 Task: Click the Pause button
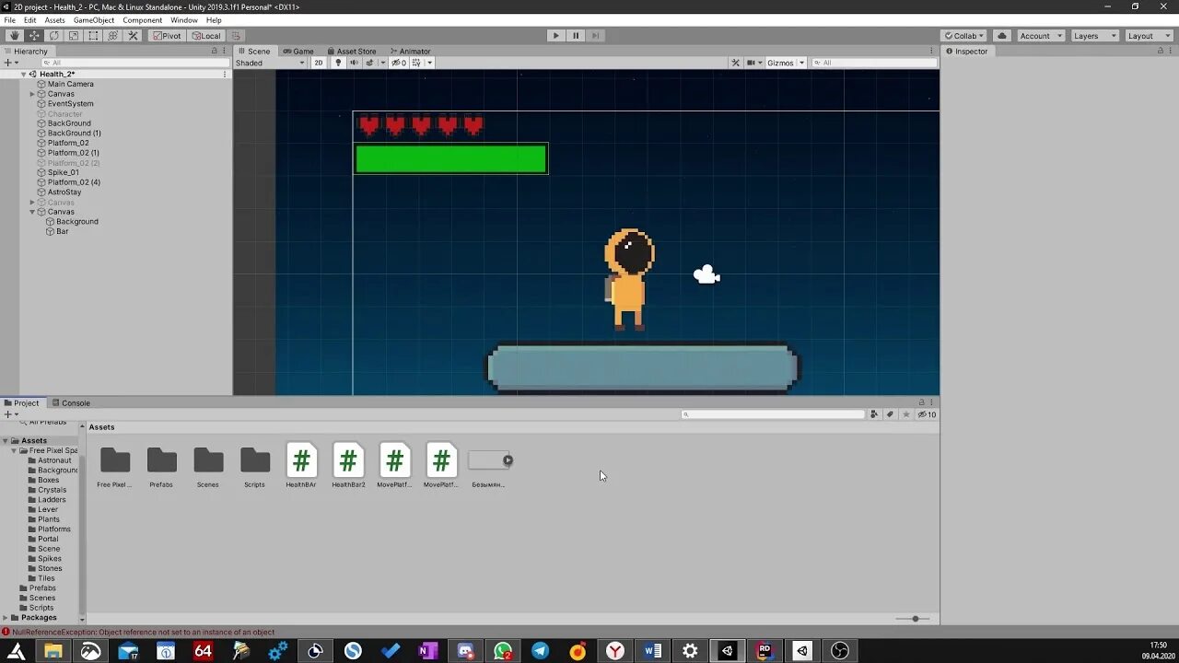pyautogui.click(x=576, y=36)
